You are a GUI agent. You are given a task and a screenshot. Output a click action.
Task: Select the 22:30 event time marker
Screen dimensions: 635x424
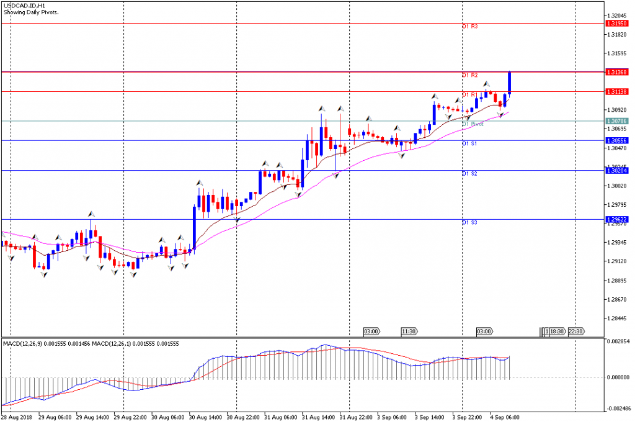click(575, 332)
